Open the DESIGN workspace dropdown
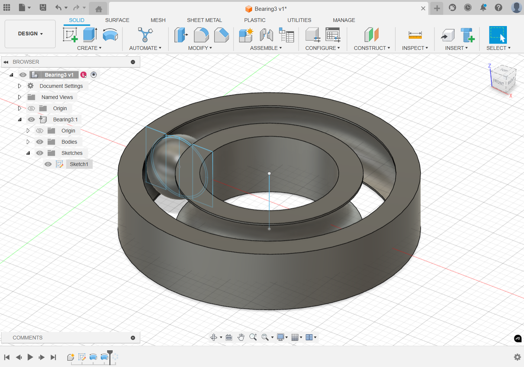The height and width of the screenshot is (367, 524). point(30,34)
